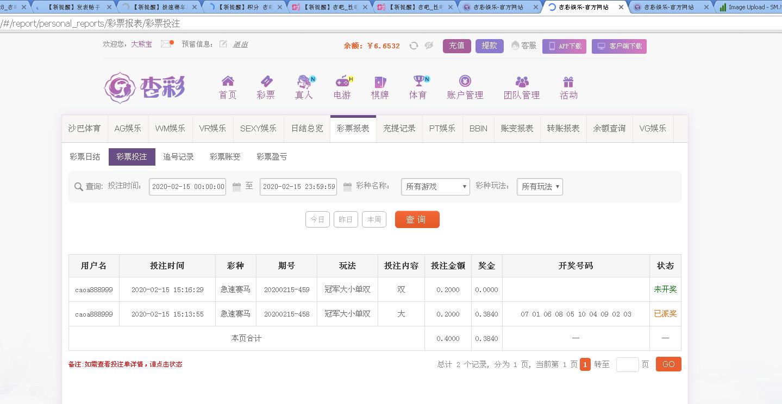Click the 提款 withdraw button

click(490, 46)
